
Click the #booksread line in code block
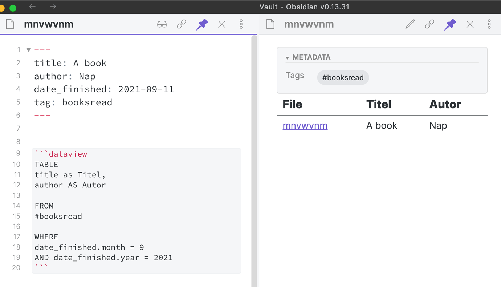pyautogui.click(x=58, y=216)
